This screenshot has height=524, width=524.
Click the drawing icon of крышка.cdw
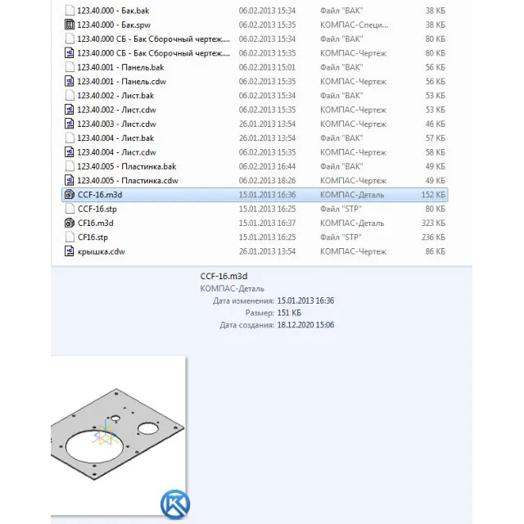[x=70, y=251]
